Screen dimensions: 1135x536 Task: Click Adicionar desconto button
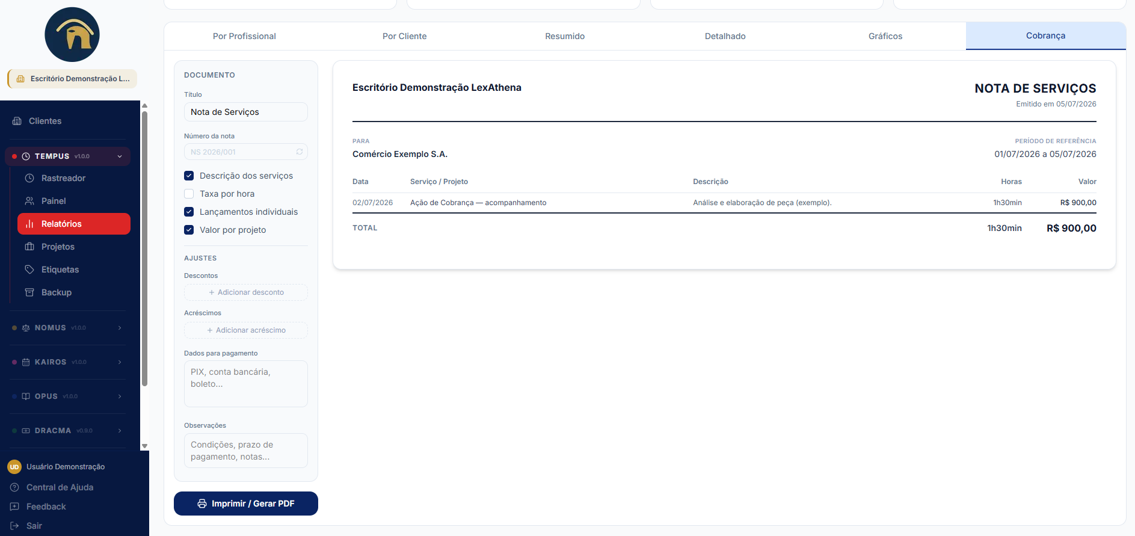(x=246, y=292)
